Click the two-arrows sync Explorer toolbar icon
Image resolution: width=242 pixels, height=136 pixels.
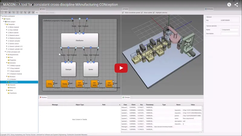[29, 12]
